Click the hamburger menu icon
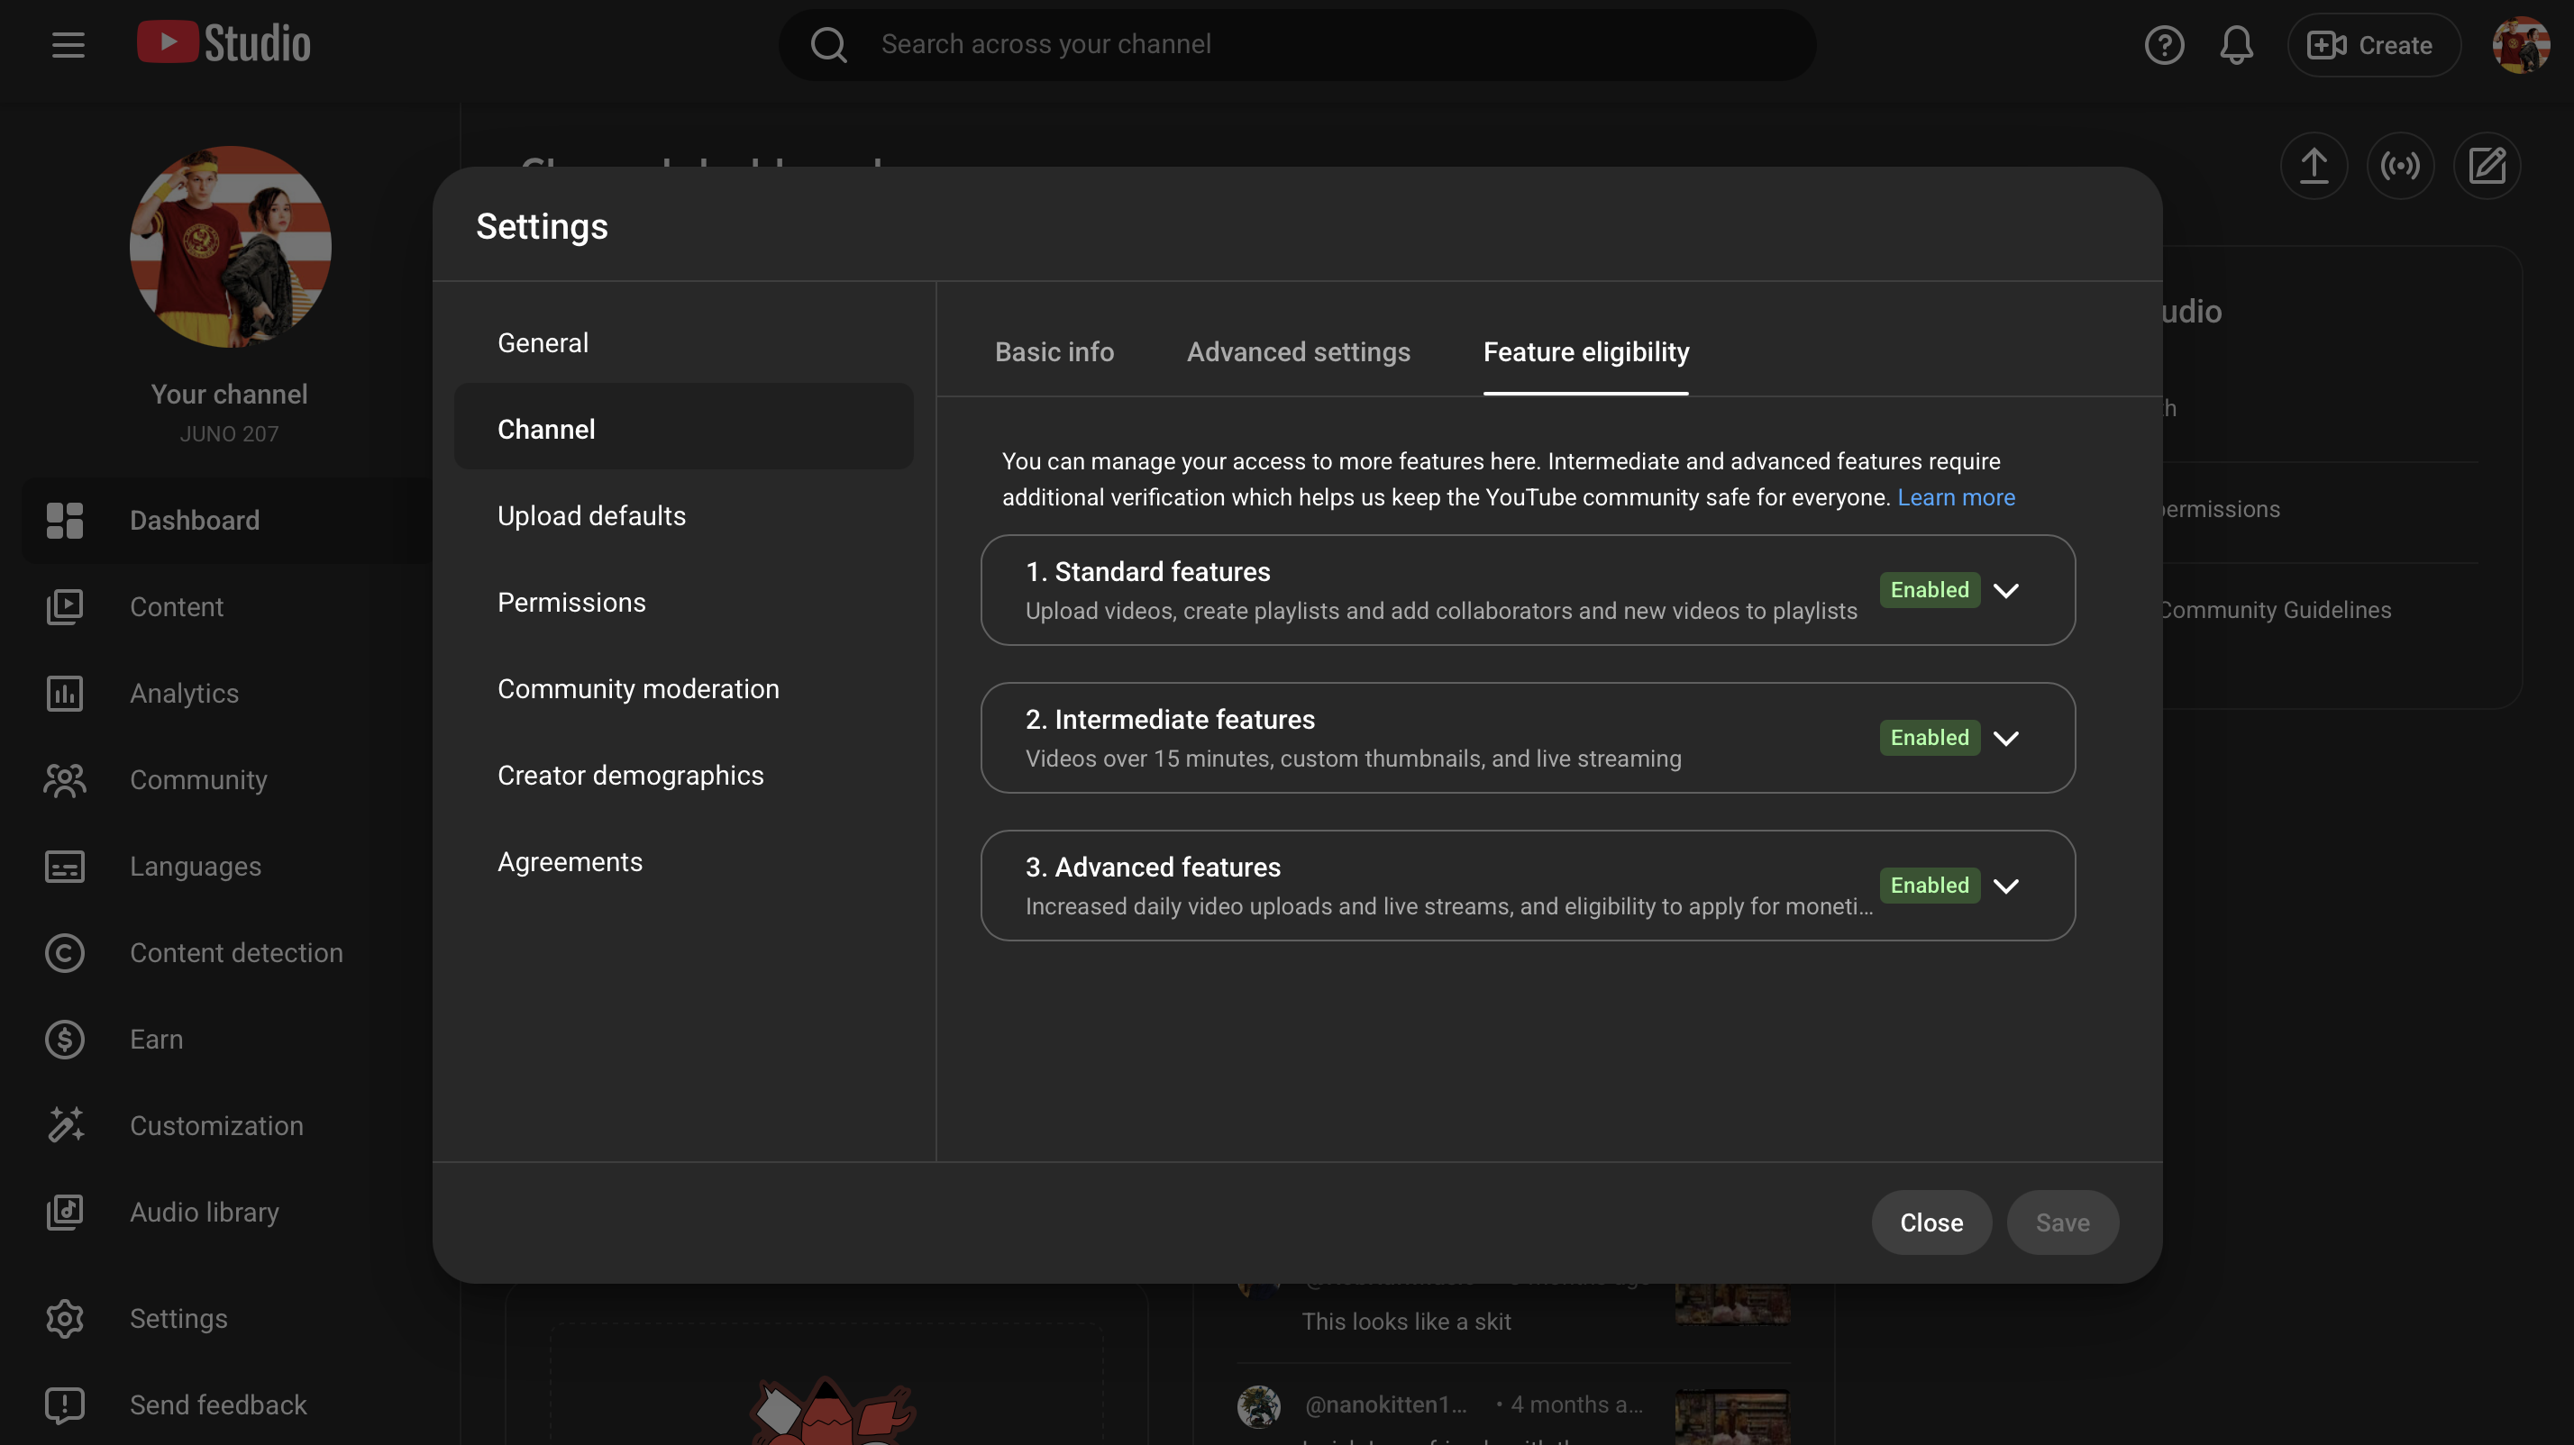 coord(68,45)
